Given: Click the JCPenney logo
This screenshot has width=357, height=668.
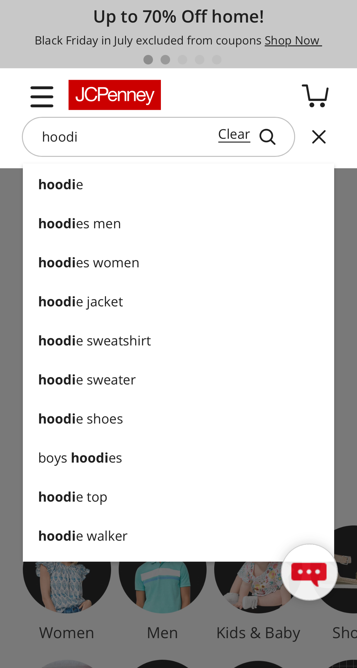Looking at the screenshot, I should click(x=115, y=95).
